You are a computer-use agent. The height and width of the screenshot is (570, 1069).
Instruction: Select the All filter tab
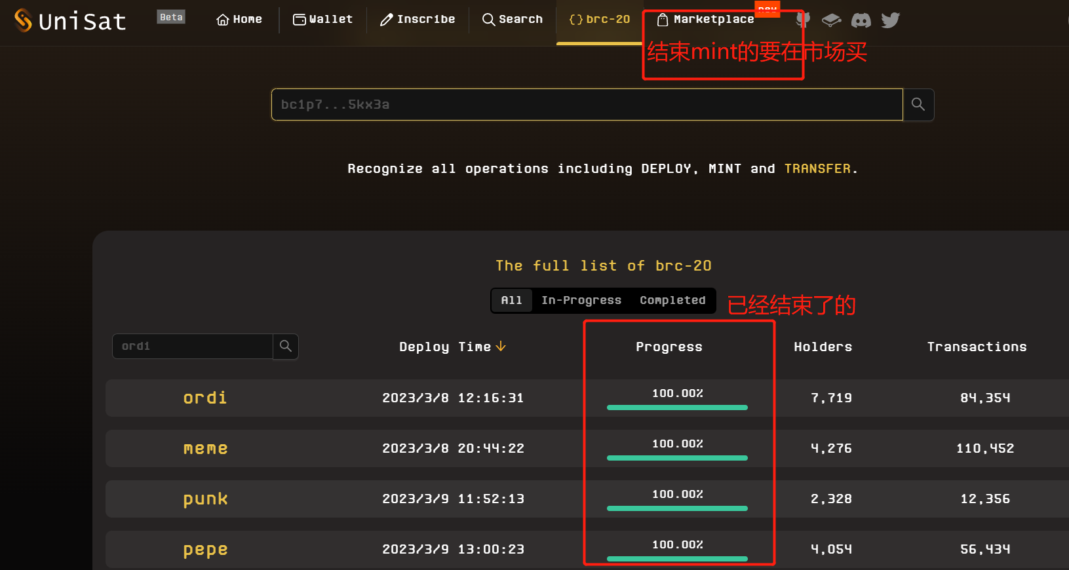512,300
